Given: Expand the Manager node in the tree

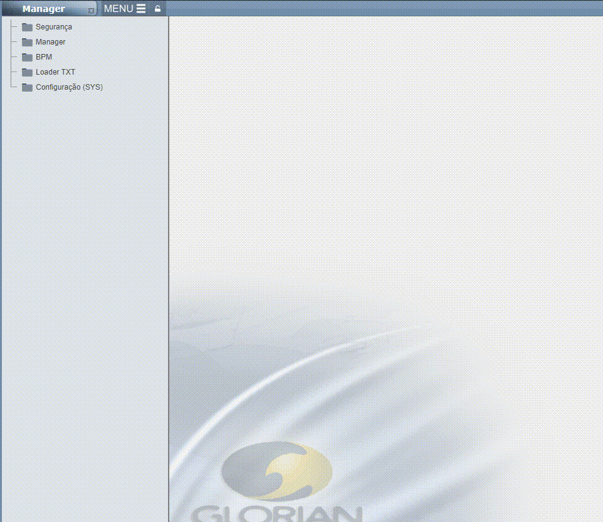Looking at the screenshot, I should [x=50, y=42].
